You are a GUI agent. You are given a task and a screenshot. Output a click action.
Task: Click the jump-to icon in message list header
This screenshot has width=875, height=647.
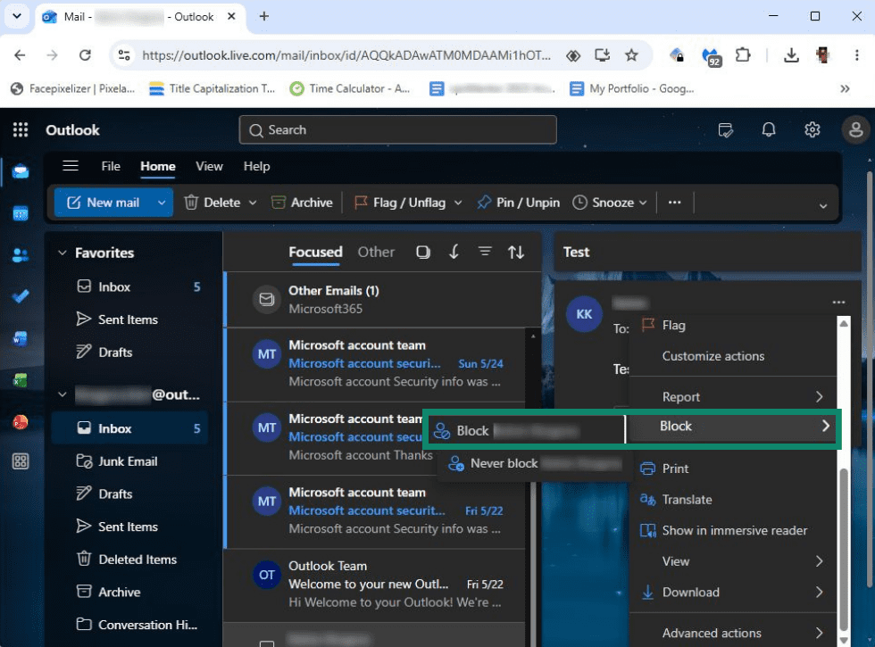454,252
